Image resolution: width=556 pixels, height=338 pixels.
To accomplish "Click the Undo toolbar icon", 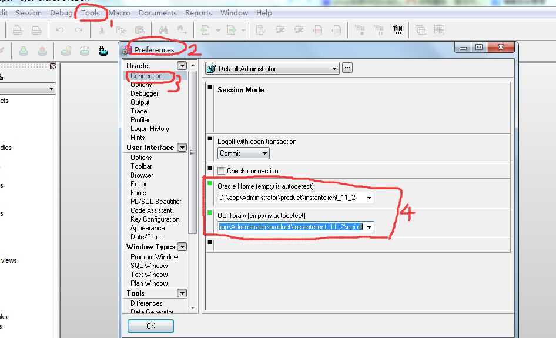I will click(60, 30).
